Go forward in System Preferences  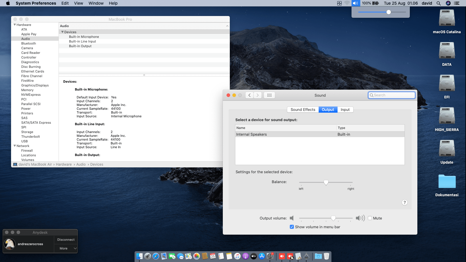click(x=257, y=95)
